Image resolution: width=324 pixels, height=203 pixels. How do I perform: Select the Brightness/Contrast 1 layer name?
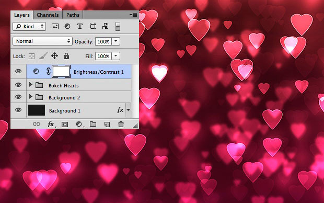99,72
